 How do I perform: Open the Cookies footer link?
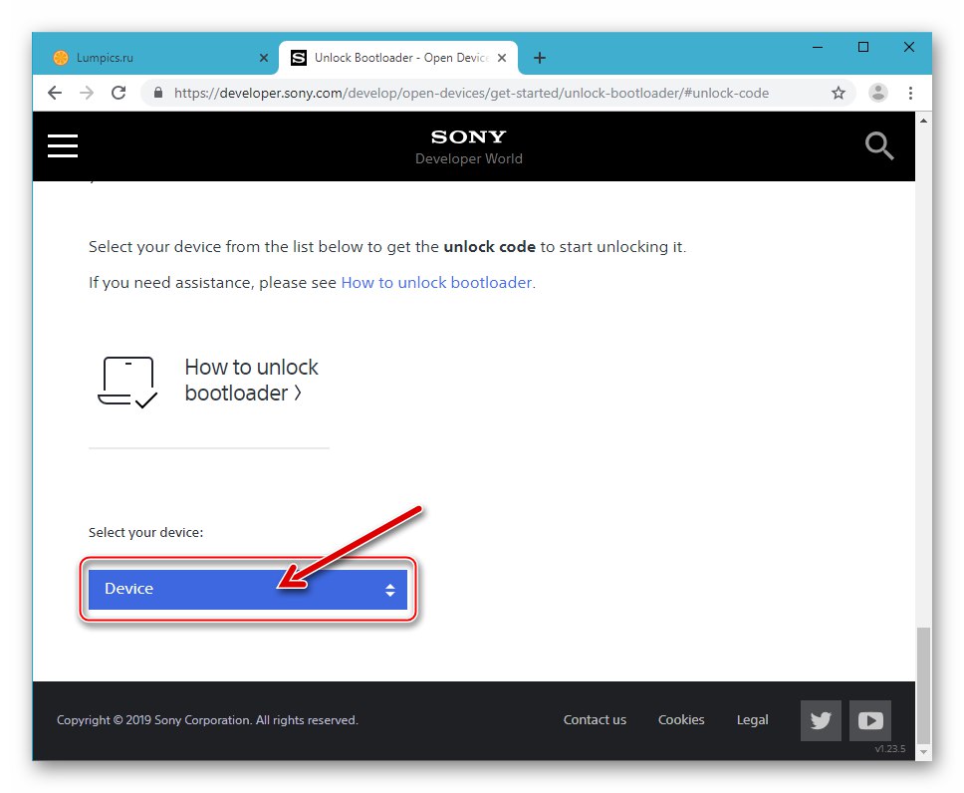pyautogui.click(x=680, y=719)
